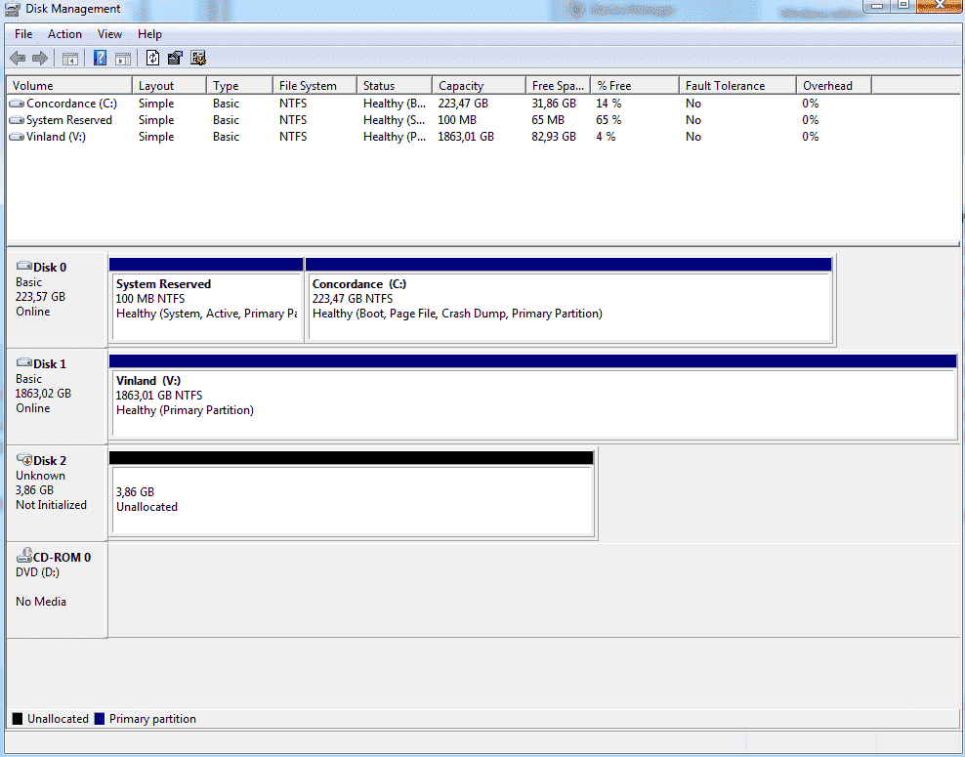Open the Action menu
Viewport: 965px width, 757px height.
(x=64, y=34)
